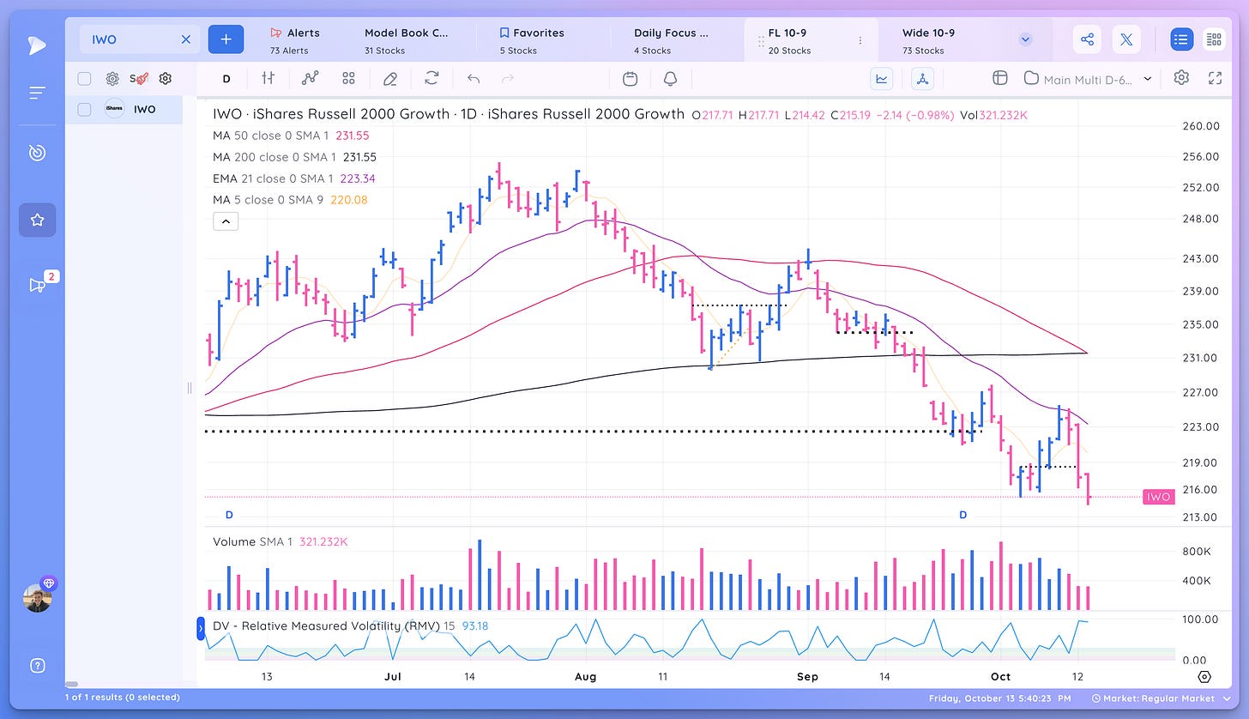This screenshot has width=1249, height=719.
Task: Check the select-all checkbox in the watchlist header
Action: 84,78
